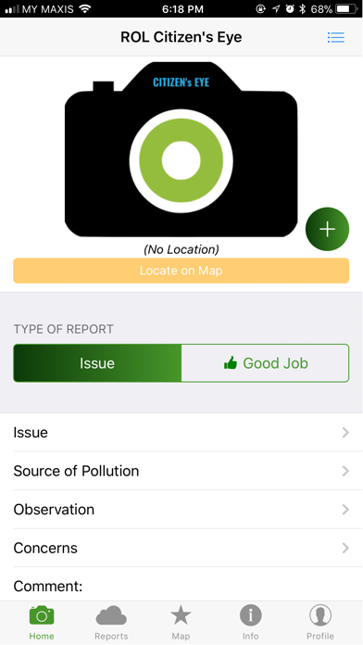This screenshot has height=645, width=363.
Task: Tap the TYPE OF REPORT heading
Action: pos(63,329)
